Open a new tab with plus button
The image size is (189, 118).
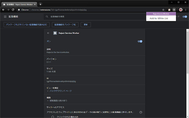[x=40, y=4]
